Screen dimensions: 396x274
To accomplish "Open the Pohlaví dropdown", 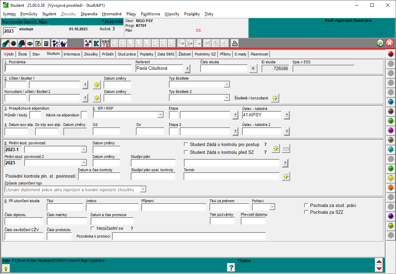I will (272, 207).
